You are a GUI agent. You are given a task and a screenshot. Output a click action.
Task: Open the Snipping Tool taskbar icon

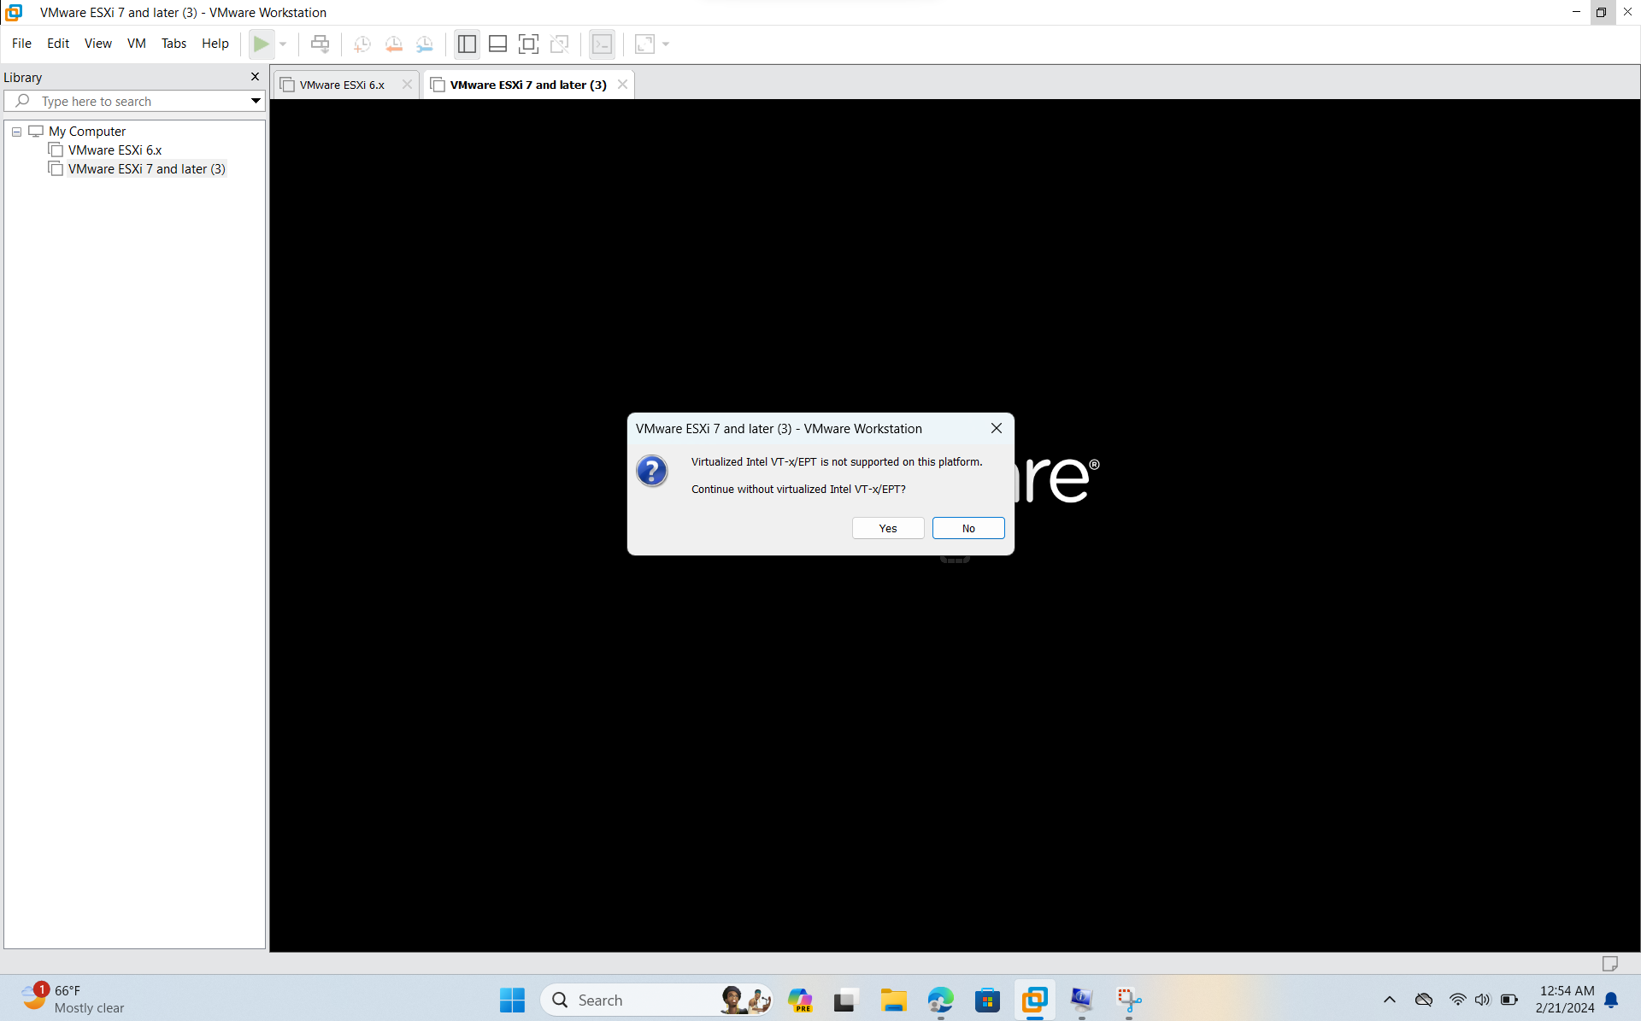click(x=1129, y=1000)
